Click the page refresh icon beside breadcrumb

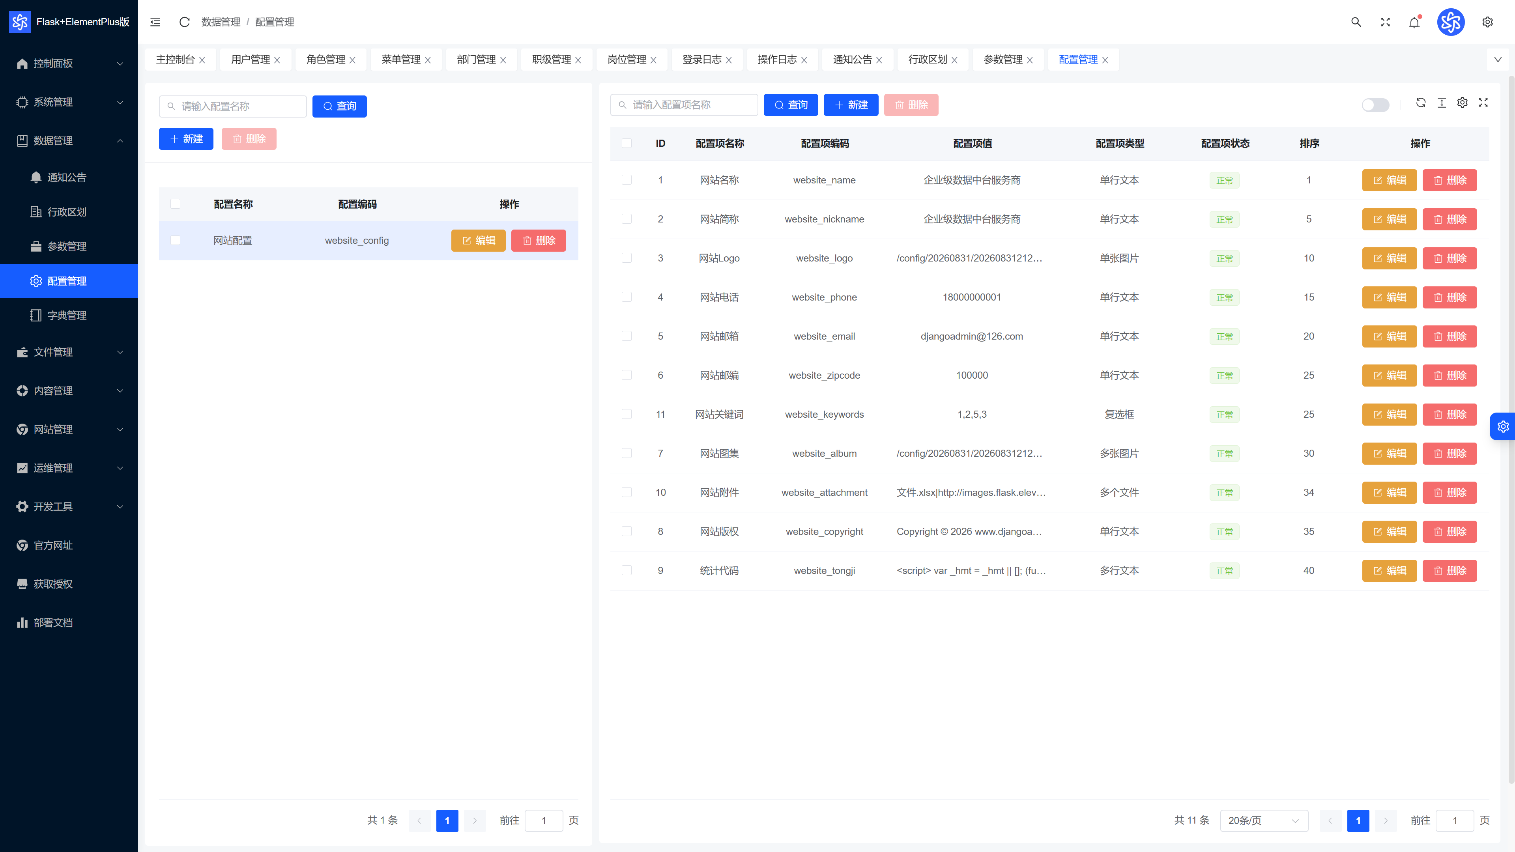point(184,22)
